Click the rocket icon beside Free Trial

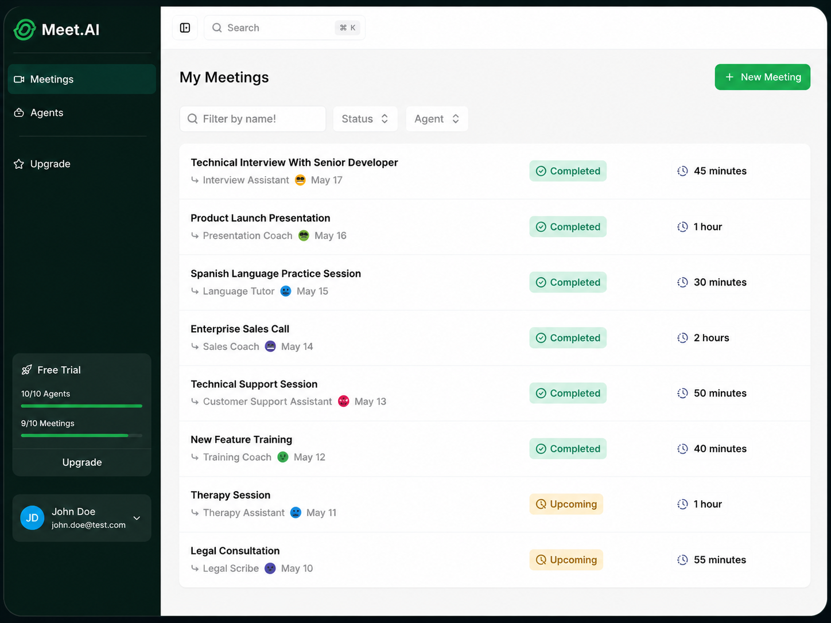pyautogui.click(x=26, y=370)
